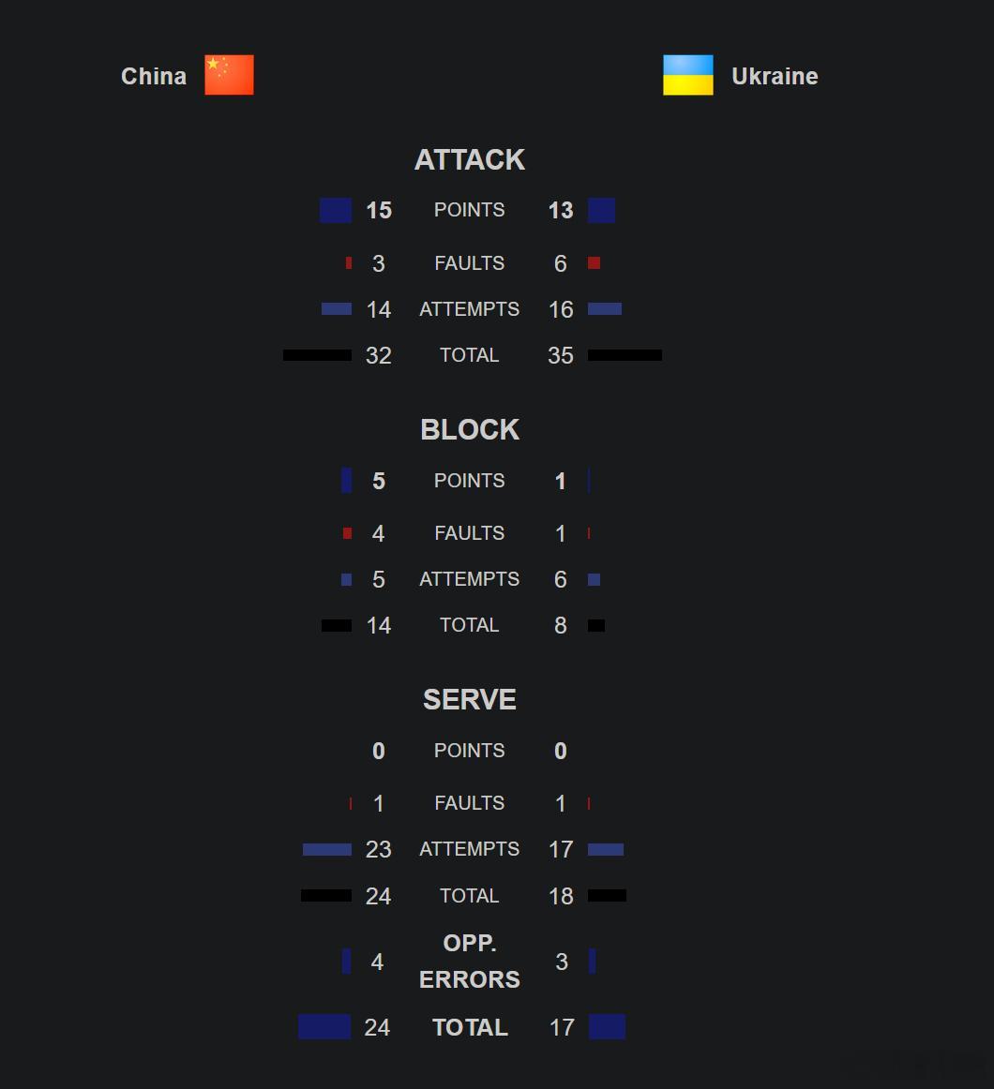The height and width of the screenshot is (1089, 994).
Task: Select the ATTACK section heading
Action: click(x=469, y=159)
